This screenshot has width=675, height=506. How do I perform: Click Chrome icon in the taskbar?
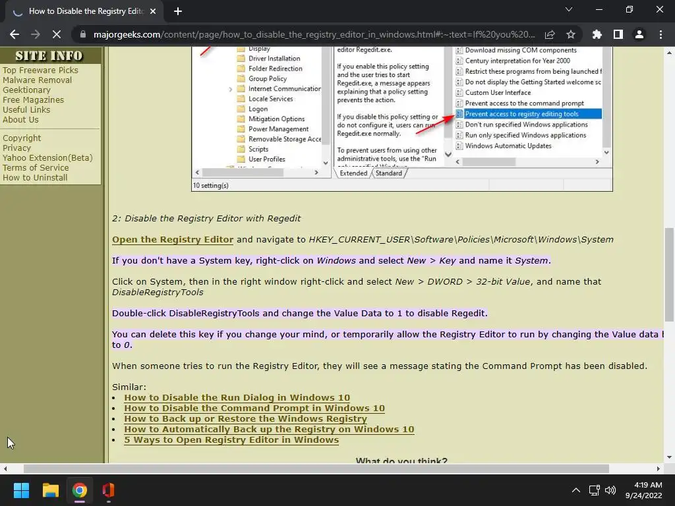pyautogui.click(x=79, y=490)
